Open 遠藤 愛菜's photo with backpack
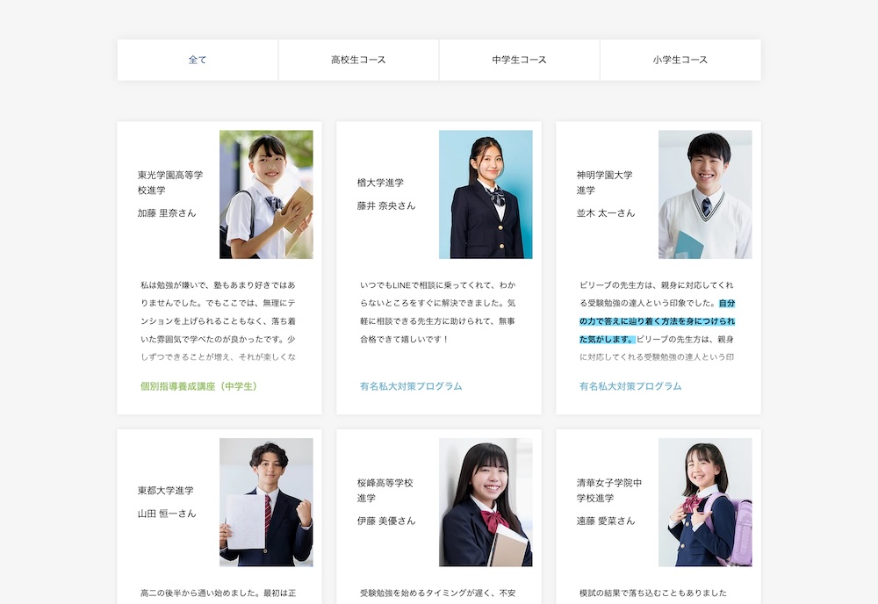This screenshot has height=604, width=878. tap(705, 502)
